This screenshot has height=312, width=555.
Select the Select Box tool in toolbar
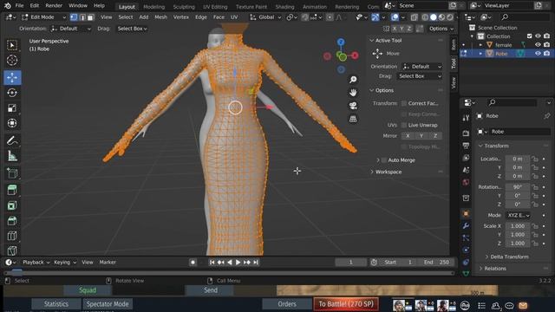coord(12,45)
